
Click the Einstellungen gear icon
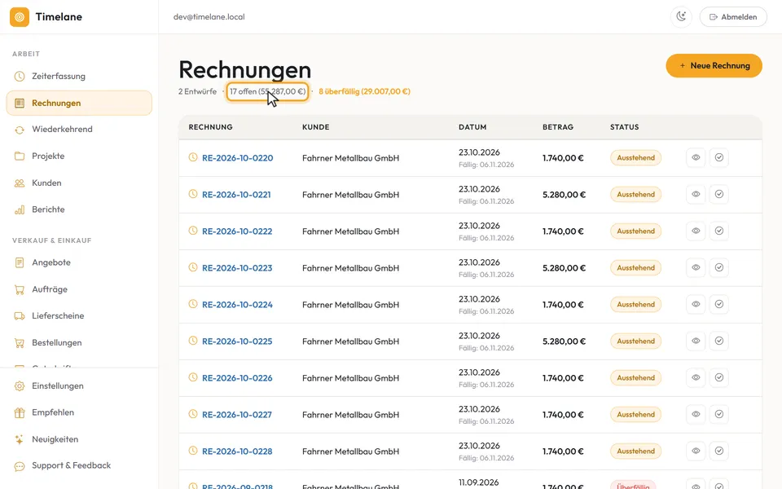point(20,386)
